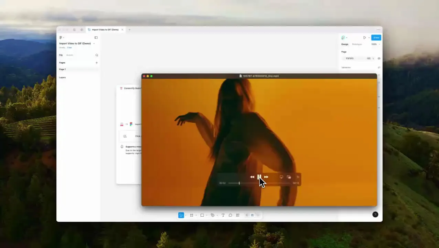Select the Text tool
Image resolution: width=439 pixels, height=248 pixels.
tap(223, 215)
